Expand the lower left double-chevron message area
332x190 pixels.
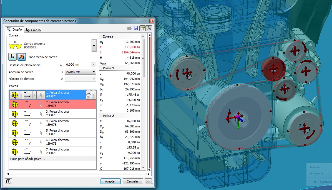coord(8,174)
